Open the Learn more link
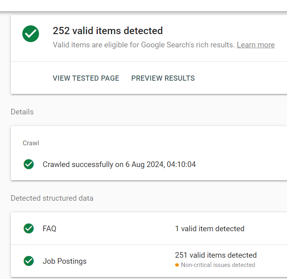 click(x=255, y=45)
